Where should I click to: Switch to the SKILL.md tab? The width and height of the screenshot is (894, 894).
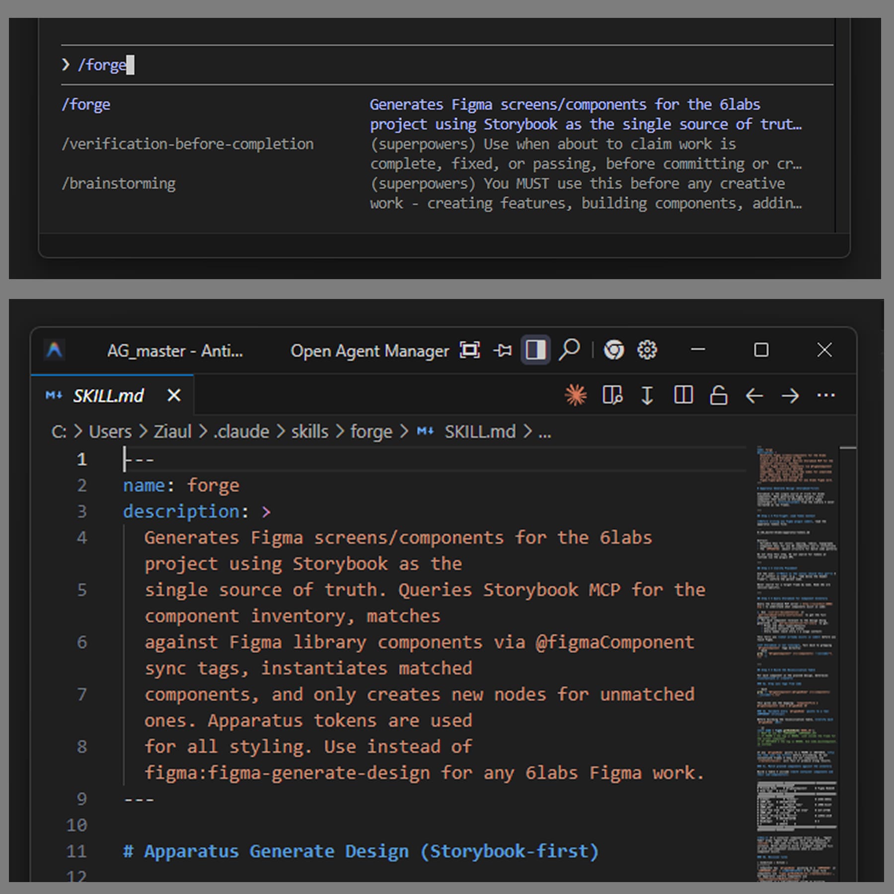pos(108,396)
